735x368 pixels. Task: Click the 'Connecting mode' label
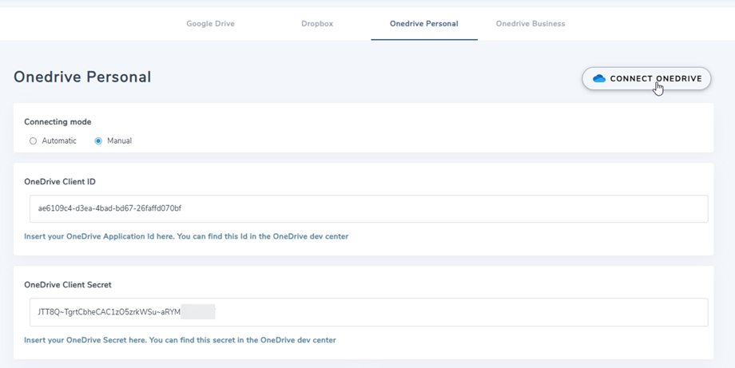pos(58,121)
